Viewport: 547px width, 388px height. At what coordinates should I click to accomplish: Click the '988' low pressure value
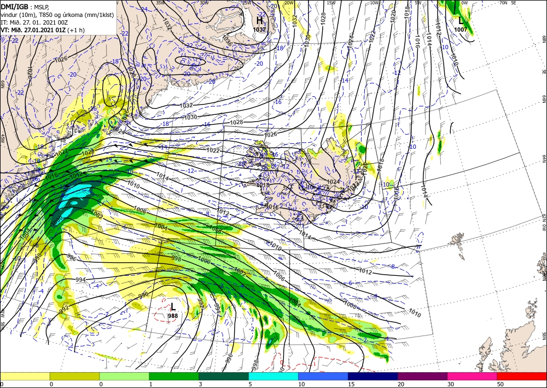[173, 316]
